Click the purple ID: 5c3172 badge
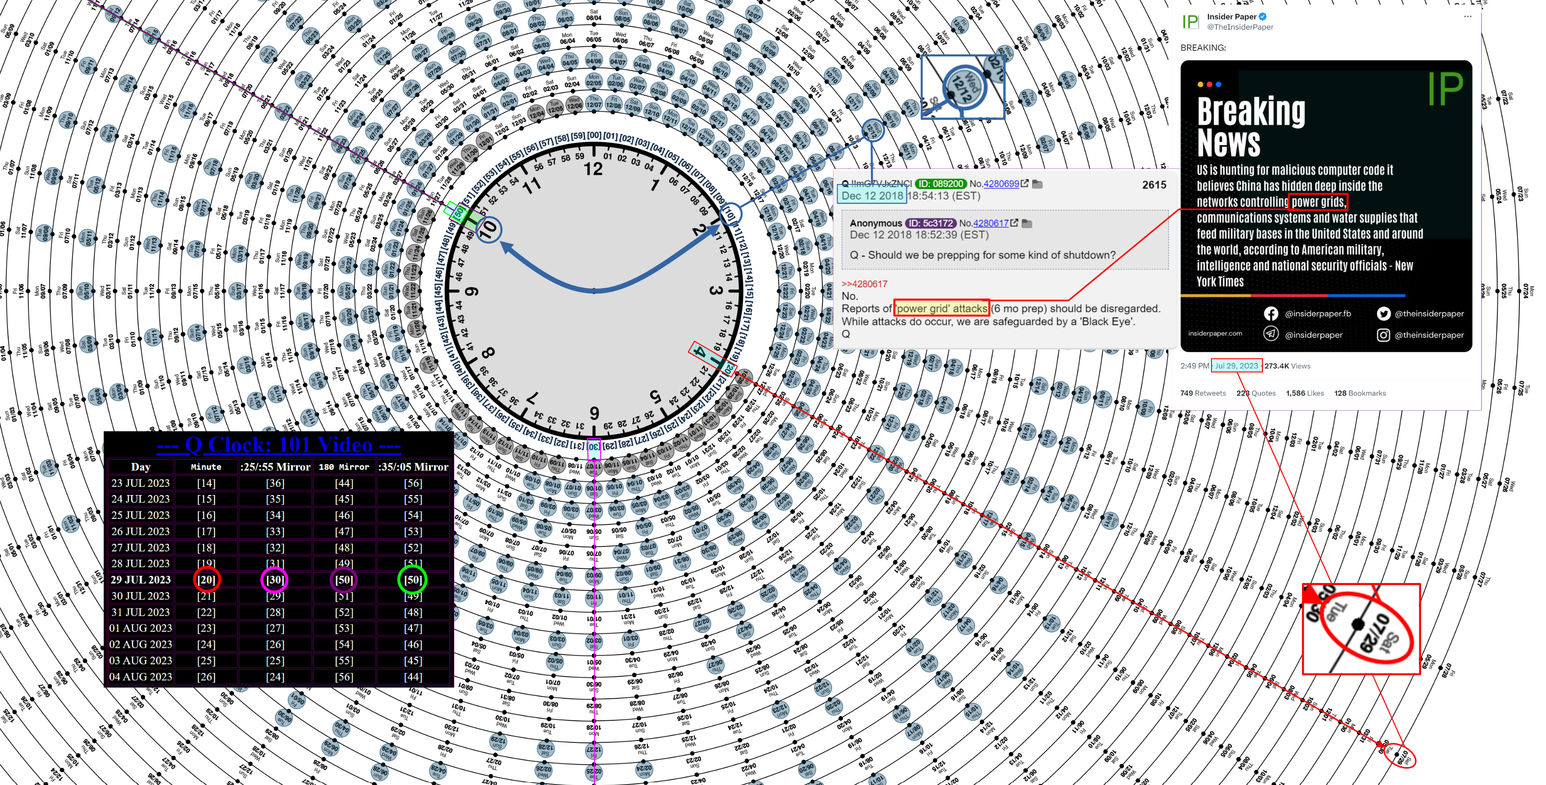1546x785 pixels. [x=930, y=223]
